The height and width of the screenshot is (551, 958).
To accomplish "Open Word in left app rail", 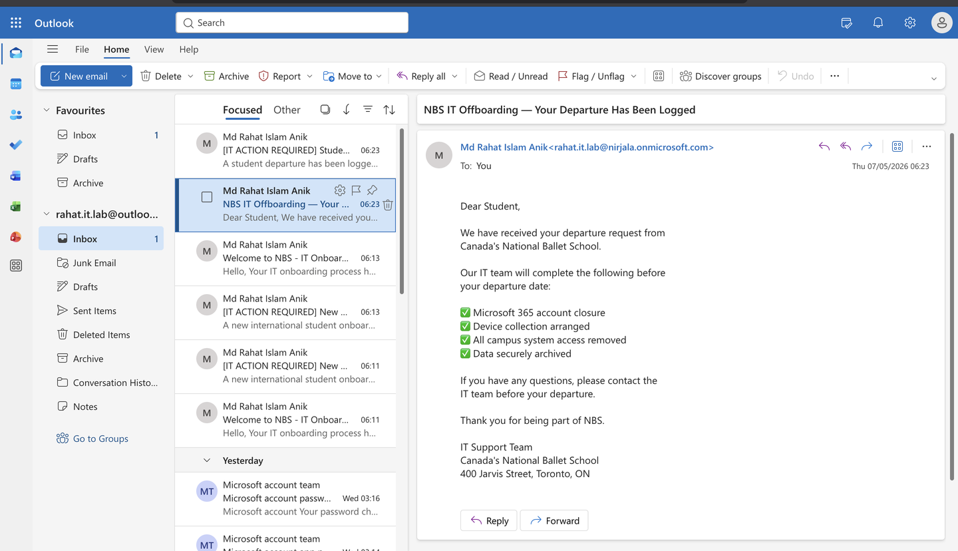I will (x=16, y=176).
